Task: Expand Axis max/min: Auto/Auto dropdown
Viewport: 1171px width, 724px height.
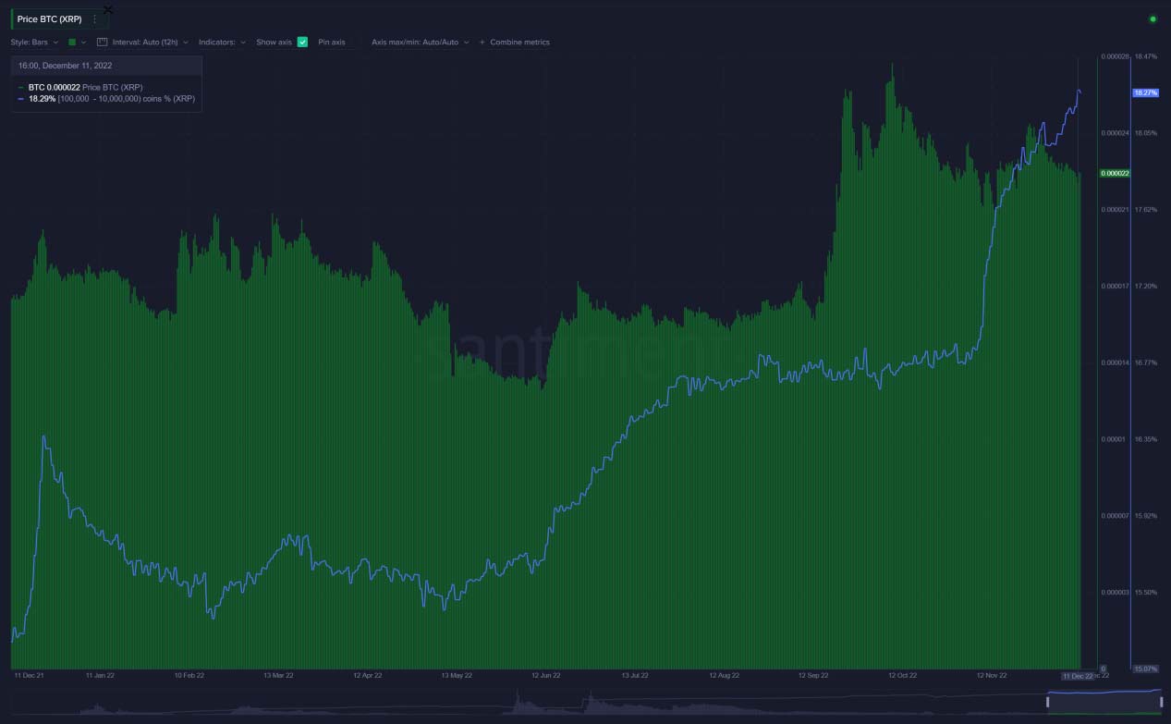Action: tap(420, 43)
